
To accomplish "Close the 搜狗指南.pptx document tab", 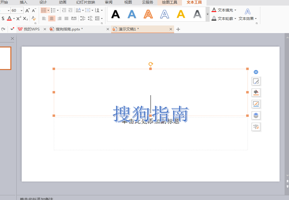I will pyautogui.click(x=108, y=29).
